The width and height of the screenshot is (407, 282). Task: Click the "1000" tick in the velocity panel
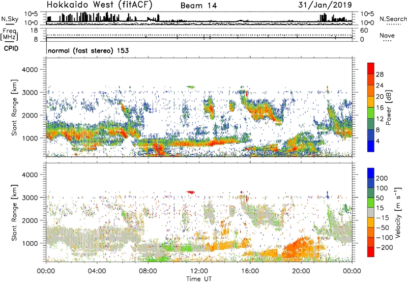(30, 243)
